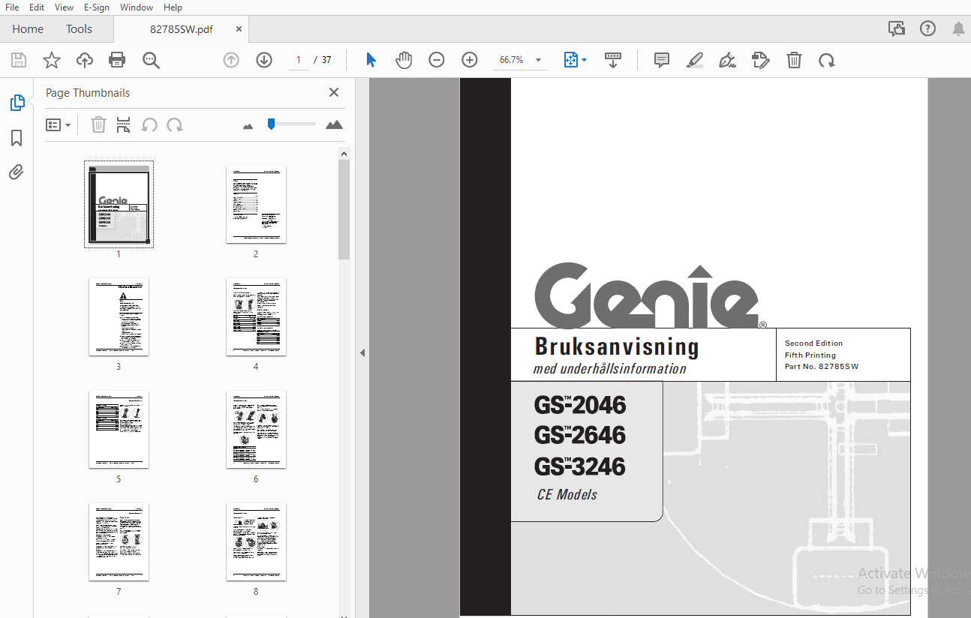The image size is (971, 618).
Task: Select page 4 thumbnail
Action: 256,317
